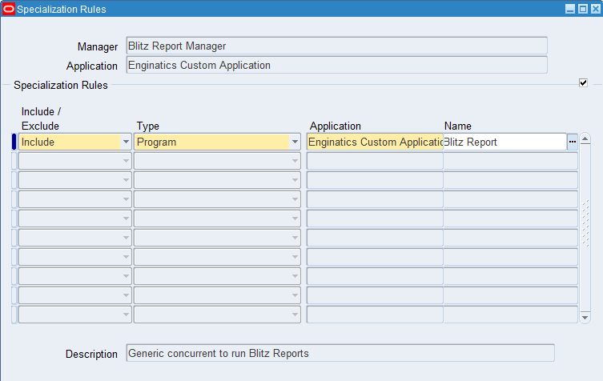Viewport: 603px width, 381px height.
Task: Open the Include dropdown arrow in first row
Action: click(x=126, y=142)
